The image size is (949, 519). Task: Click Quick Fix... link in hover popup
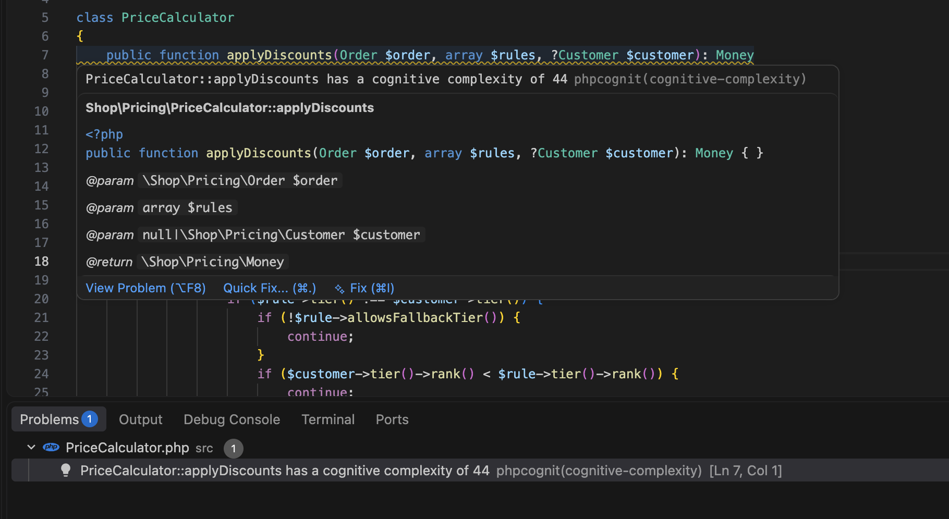pos(270,288)
